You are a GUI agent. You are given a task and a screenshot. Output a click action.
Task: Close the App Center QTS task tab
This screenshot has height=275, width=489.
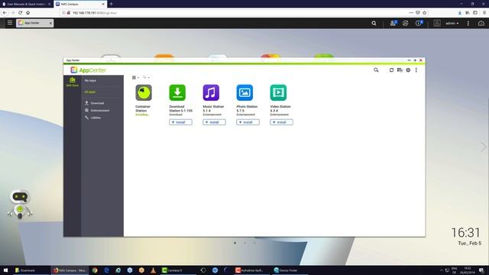(x=50, y=23)
